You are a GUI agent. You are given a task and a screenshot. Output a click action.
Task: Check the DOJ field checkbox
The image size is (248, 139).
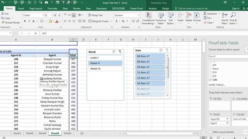pyautogui.click(x=210, y=72)
